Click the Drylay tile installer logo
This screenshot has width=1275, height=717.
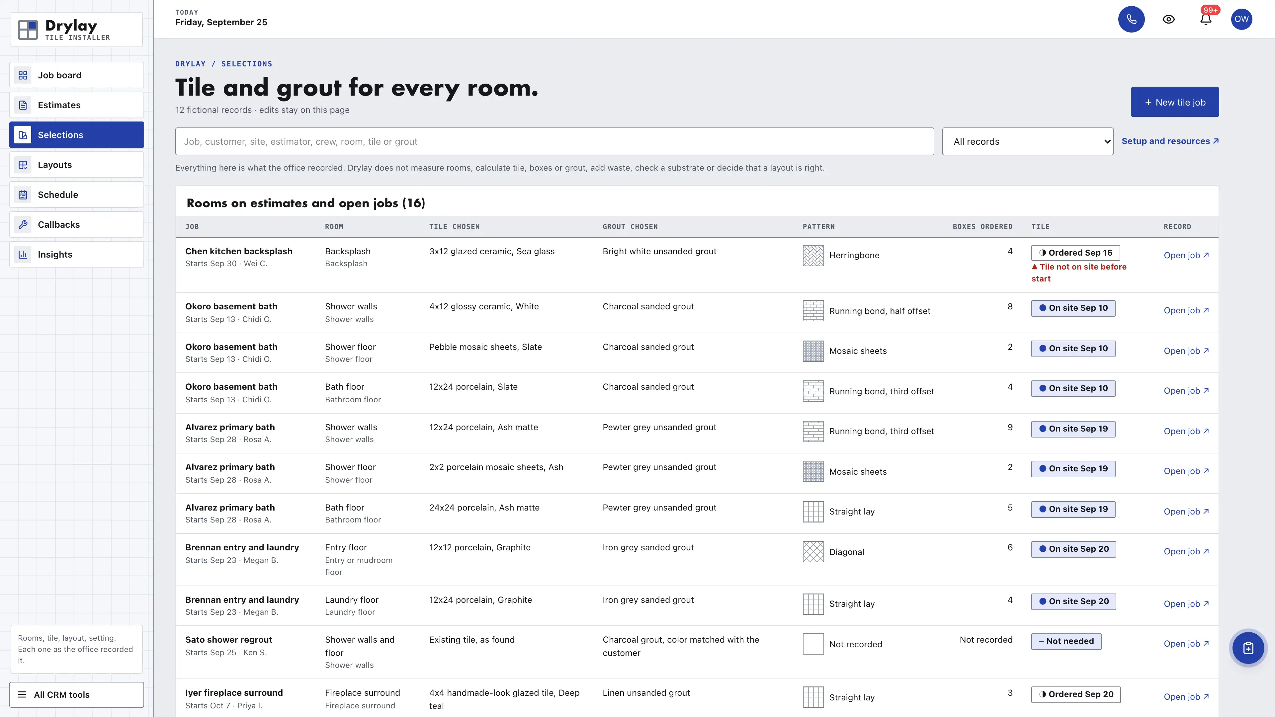77,30
